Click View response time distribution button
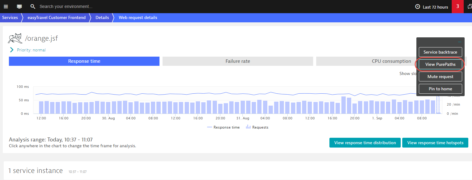 click(365, 143)
